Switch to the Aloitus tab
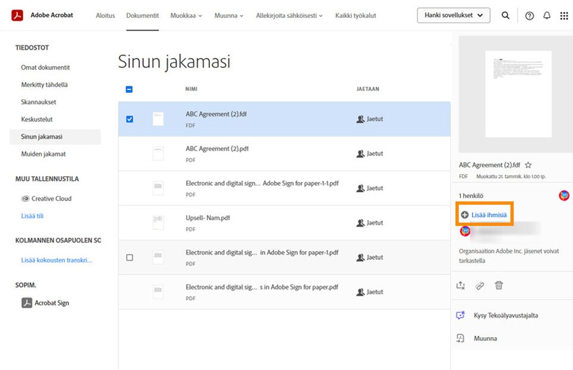Viewport: 573px width, 370px height. 105,15
